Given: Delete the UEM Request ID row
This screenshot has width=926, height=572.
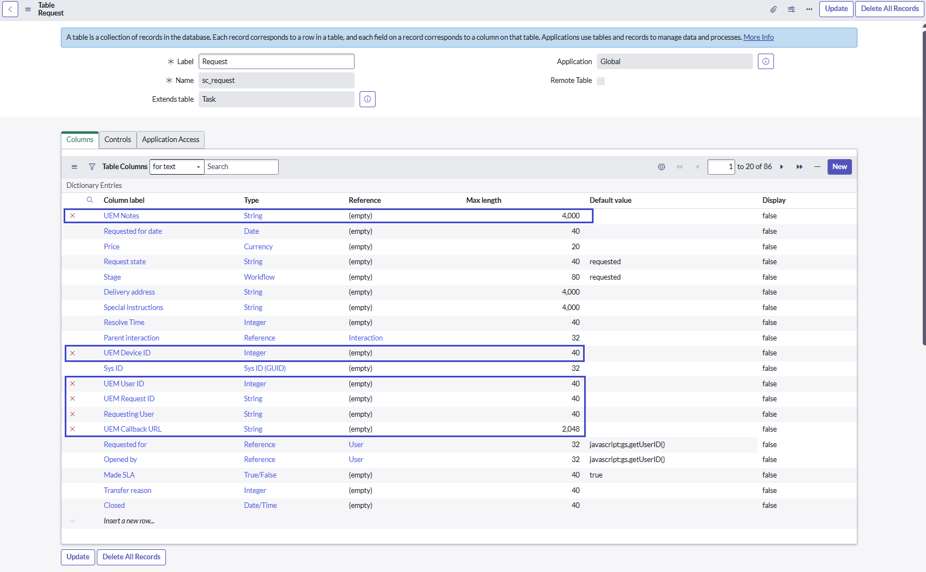Looking at the screenshot, I should tap(72, 399).
